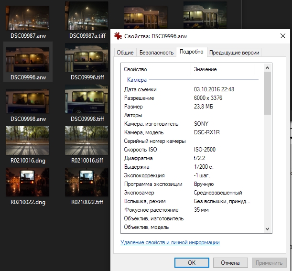Click the manufacturer value SONY
Viewport: 292px width, 271px height.
point(201,124)
